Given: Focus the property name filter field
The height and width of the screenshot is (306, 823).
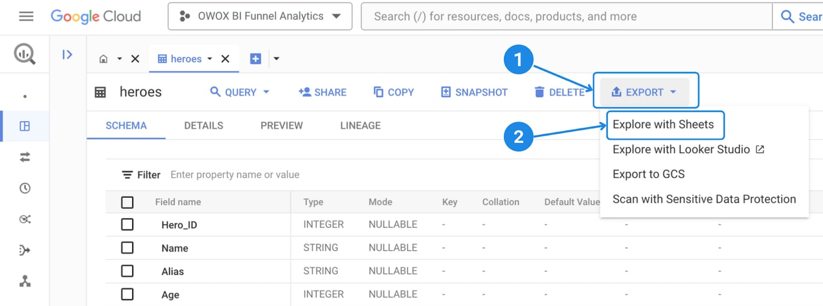Looking at the screenshot, I should click(235, 175).
